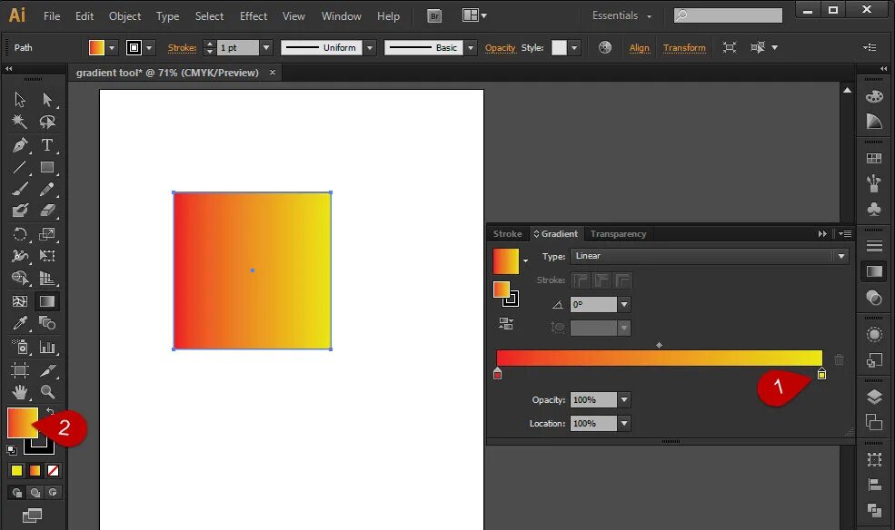Click the gradient midpoint diamond marker
The image size is (895, 530).
[x=660, y=346]
